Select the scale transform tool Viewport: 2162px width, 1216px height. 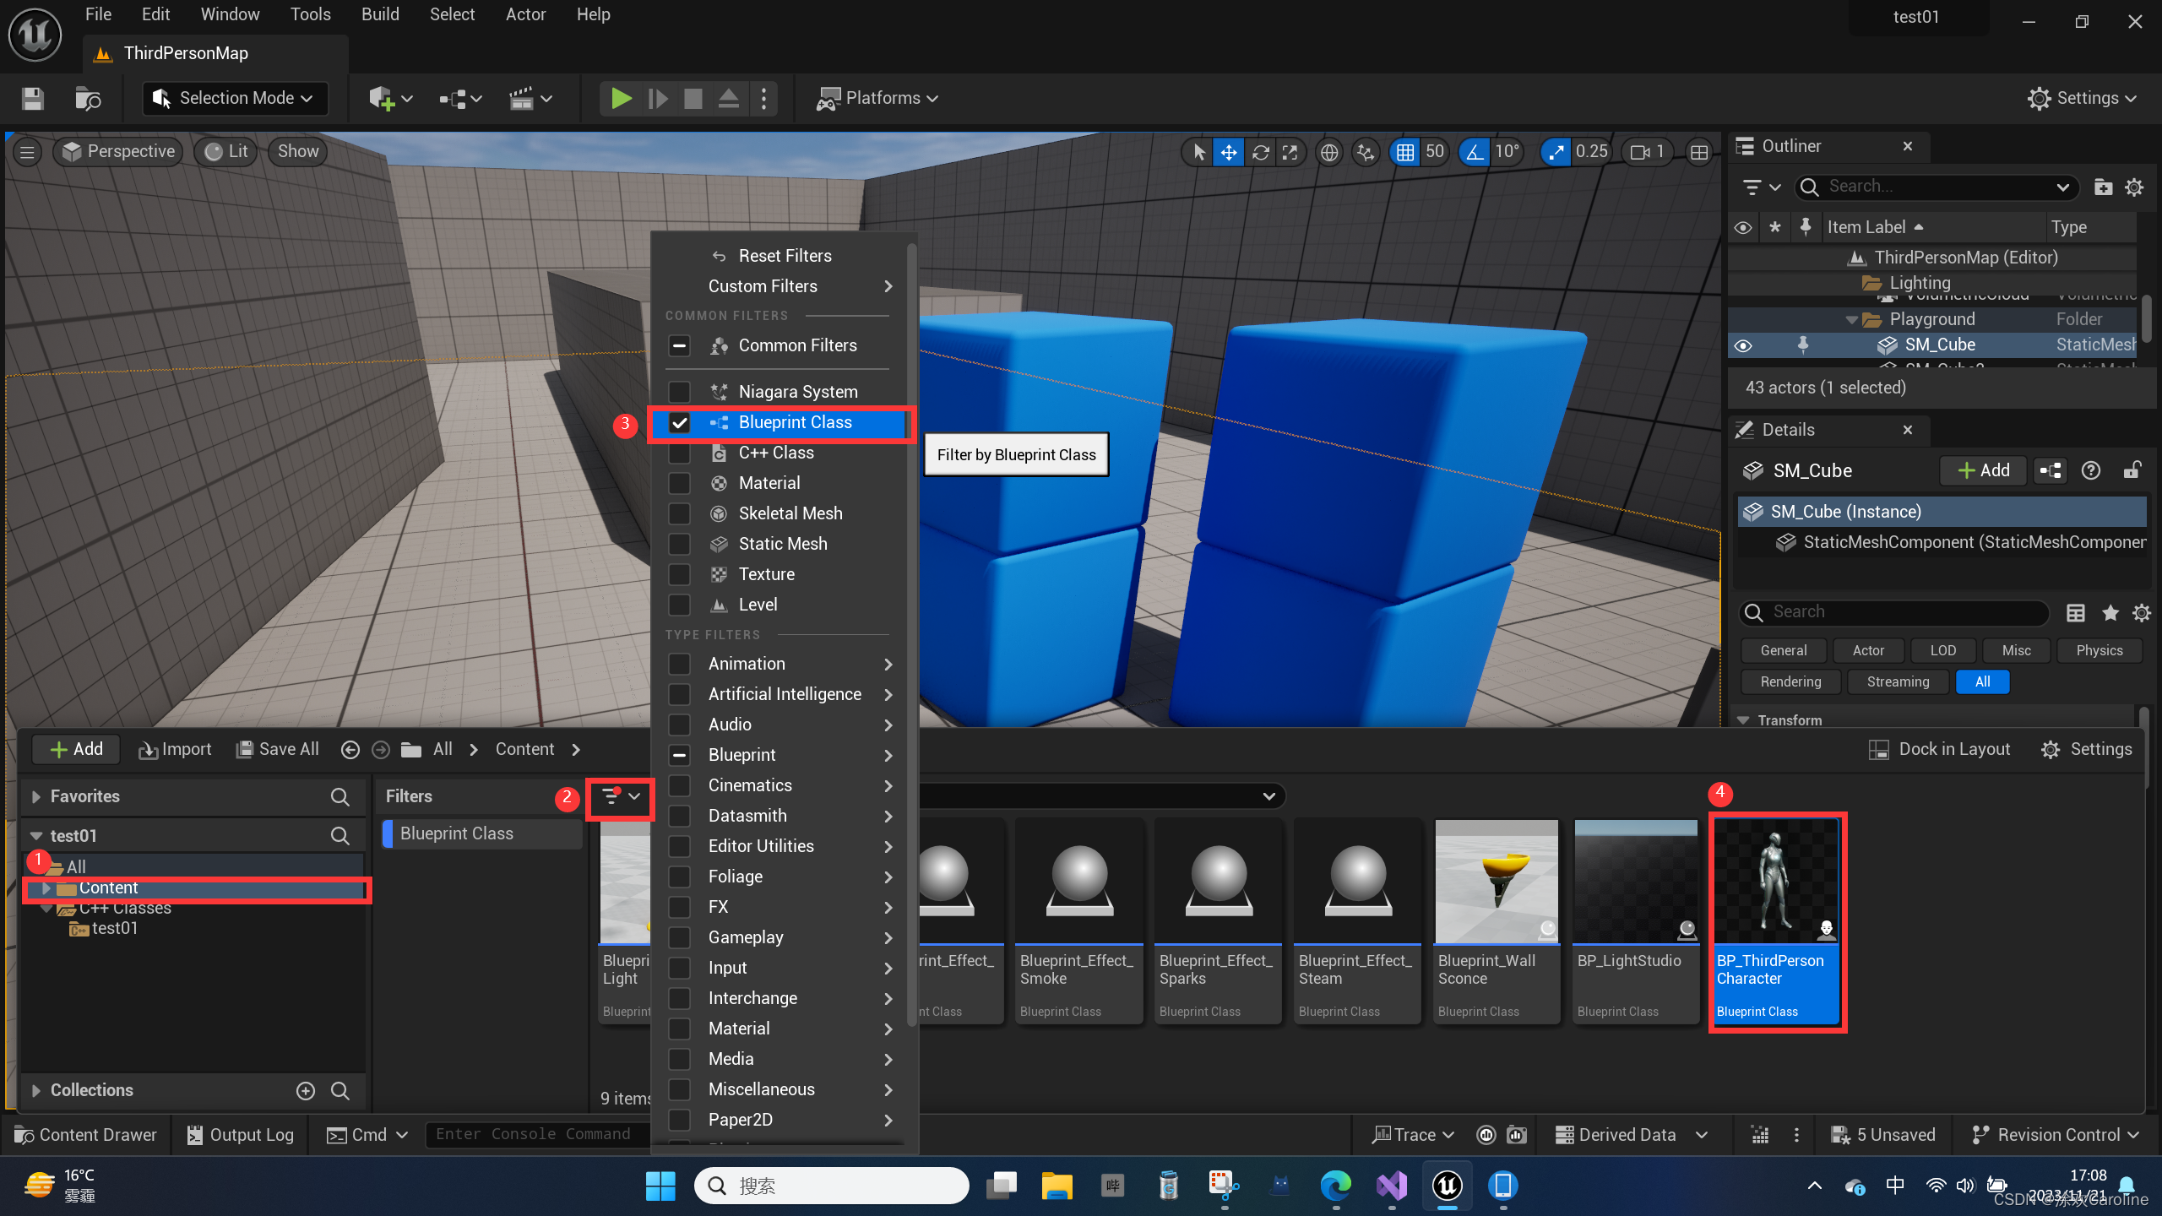click(x=1290, y=152)
